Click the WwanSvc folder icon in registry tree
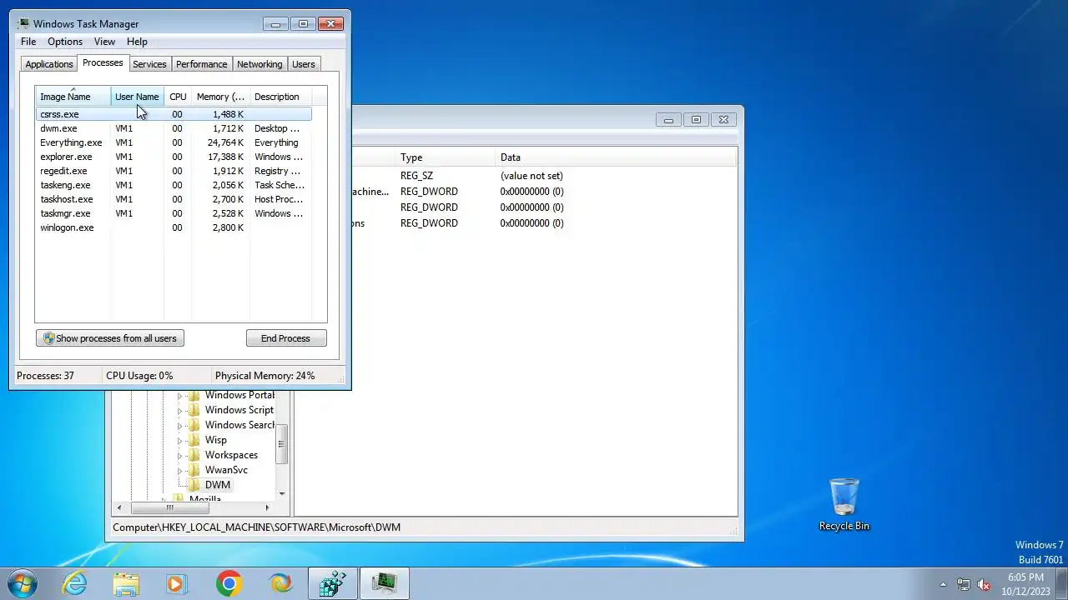The width and height of the screenshot is (1068, 600). [x=194, y=470]
